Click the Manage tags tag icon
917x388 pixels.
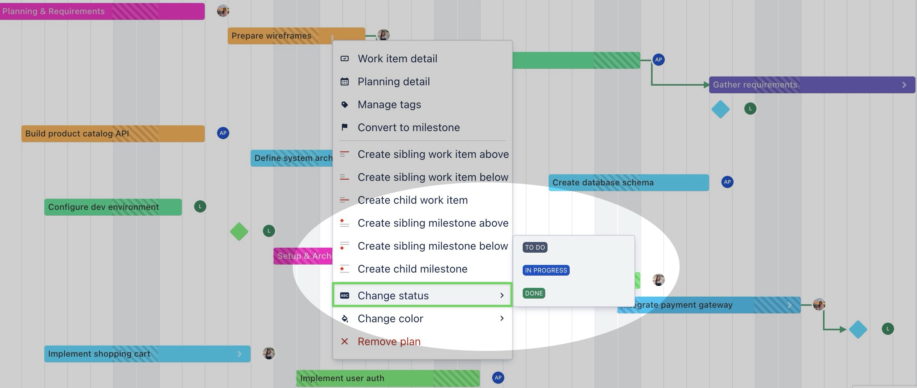[345, 104]
